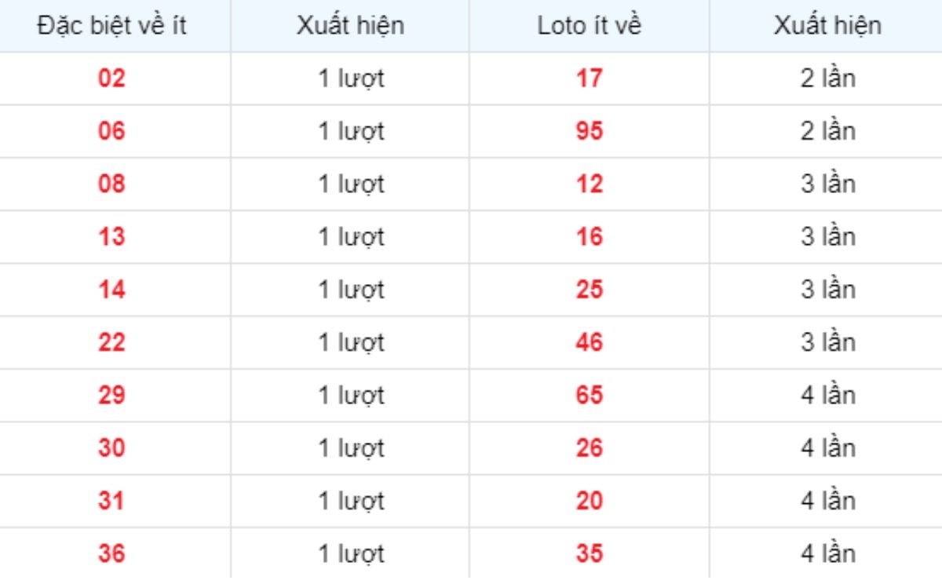Image resolution: width=942 pixels, height=584 pixels.
Task: Select the red number 06
Action: click(111, 131)
